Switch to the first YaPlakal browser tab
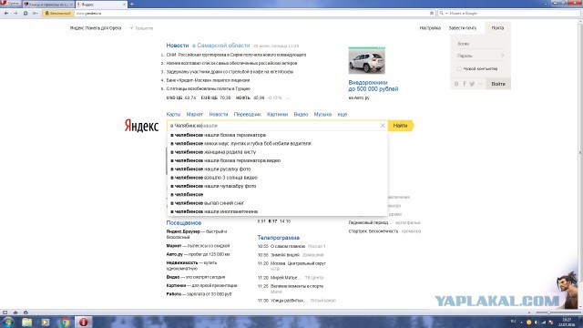Screen dimensions: 583x328 (x=48, y=4)
